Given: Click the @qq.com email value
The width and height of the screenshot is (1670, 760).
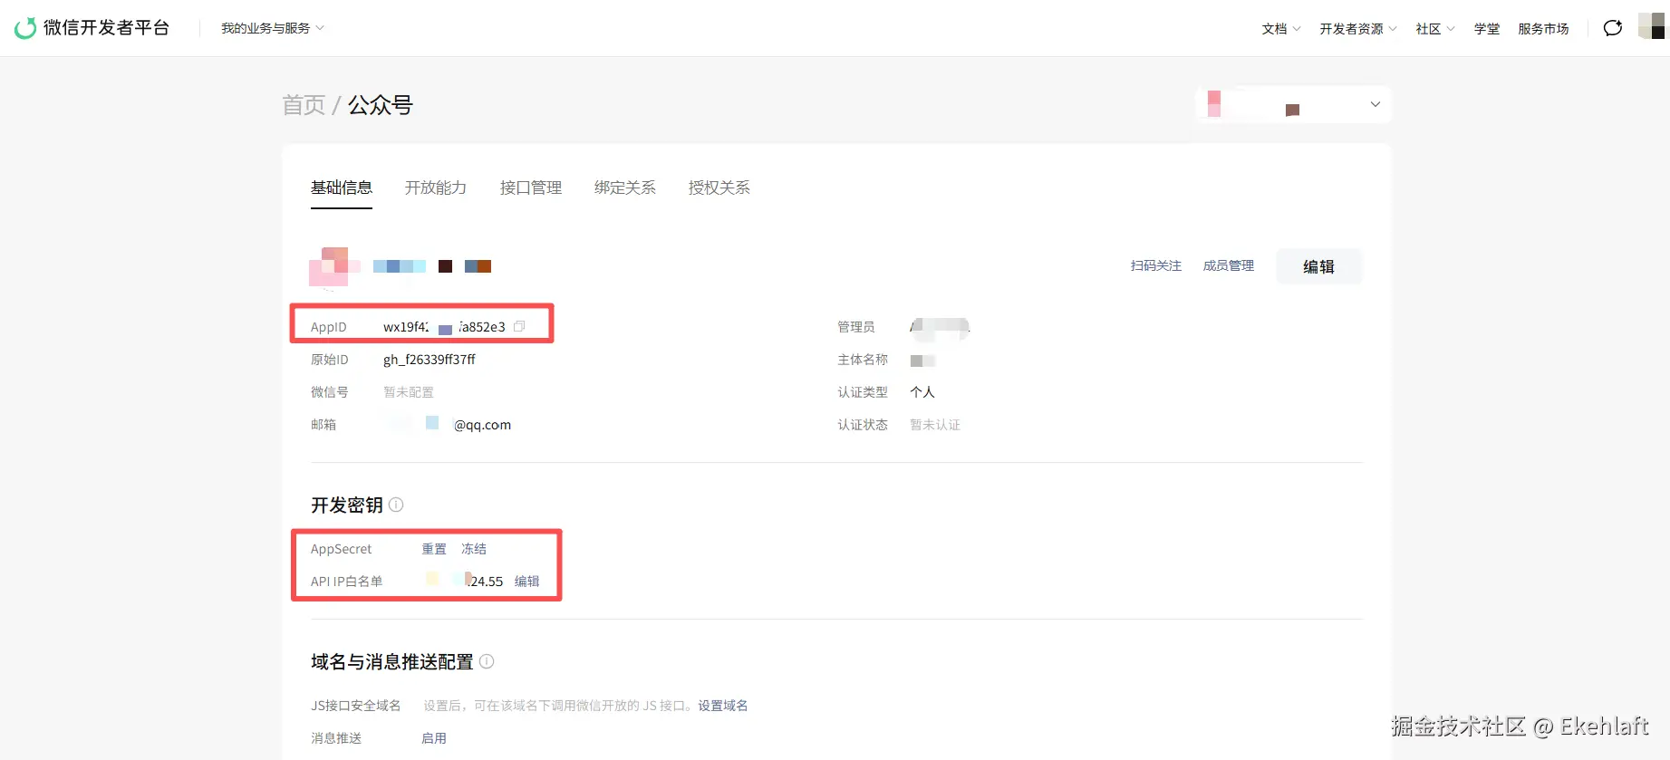Looking at the screenshot, I should click(x=482, y=425).
